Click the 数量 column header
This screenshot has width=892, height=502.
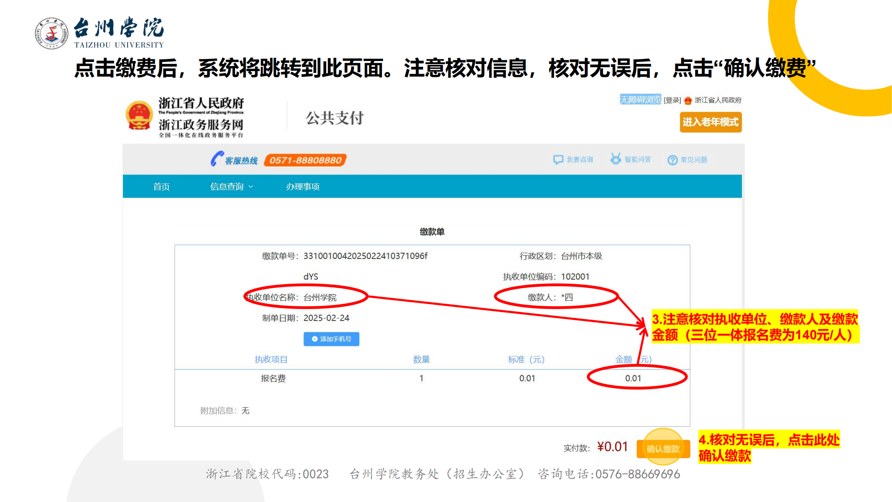(x=421, y=359)
